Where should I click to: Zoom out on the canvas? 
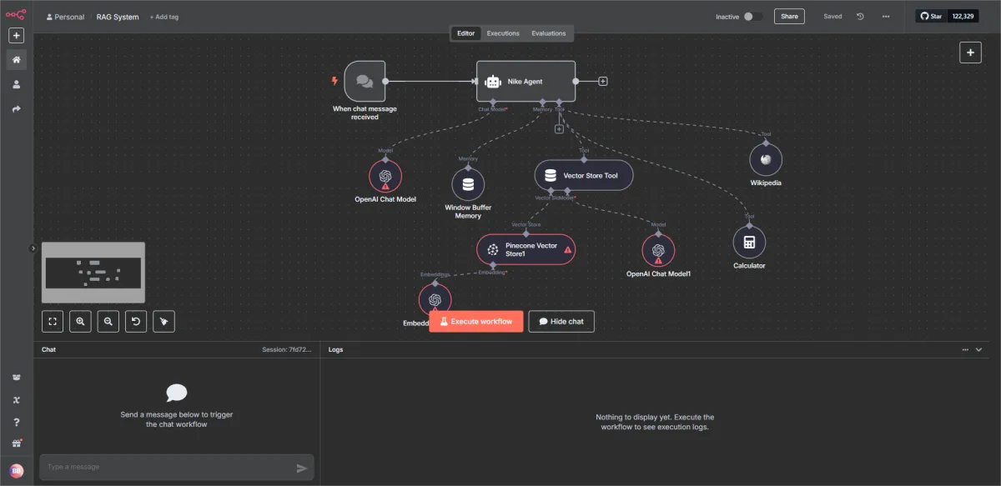tap(108, 321)
